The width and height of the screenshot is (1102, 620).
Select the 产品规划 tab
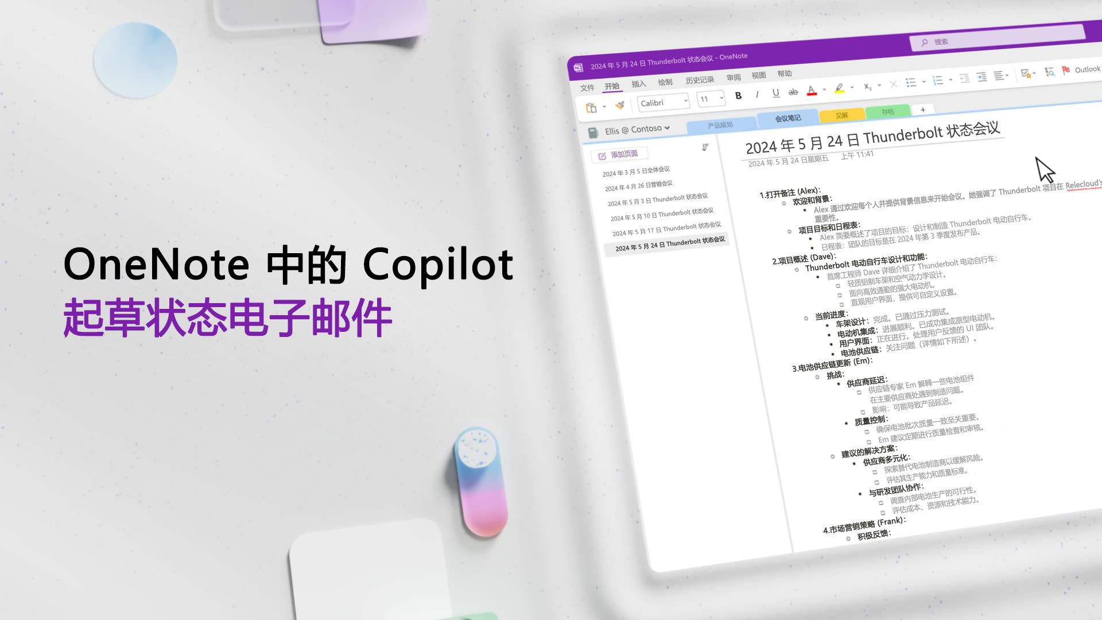(718, 121)
